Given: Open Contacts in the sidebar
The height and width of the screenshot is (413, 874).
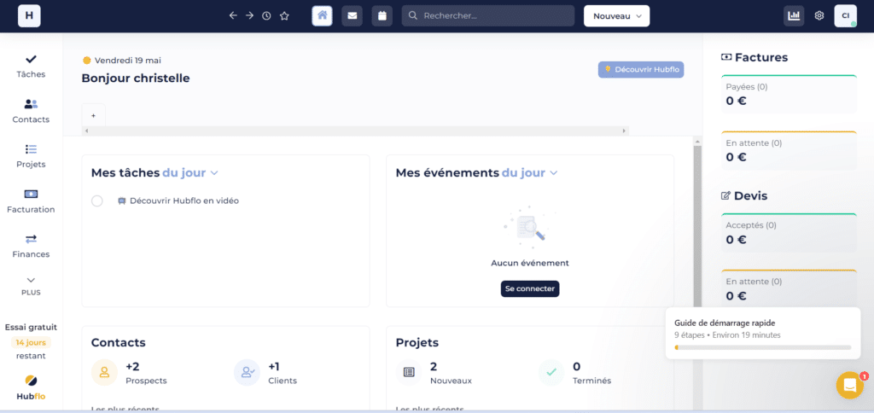Looking at the screenshot, I should coord(32,112).
